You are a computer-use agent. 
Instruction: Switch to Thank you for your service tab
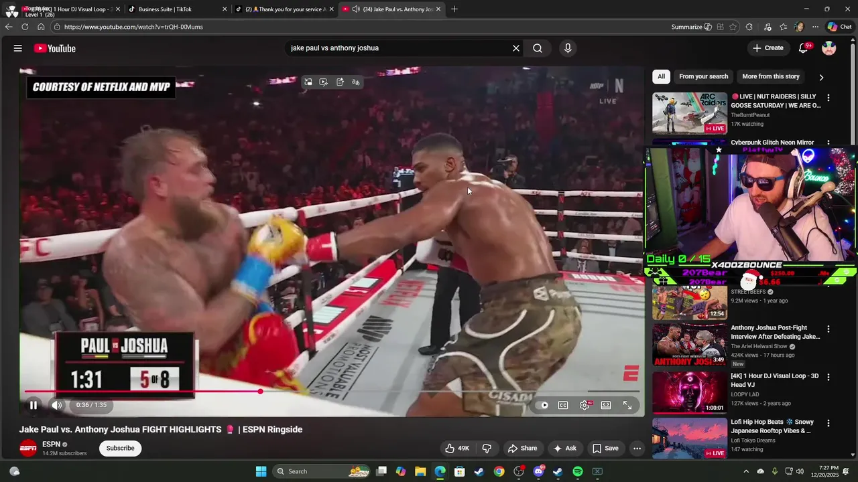coord(284,9)
